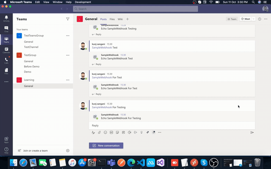
Task: Open the Help icon
Action: click(6, 150)
